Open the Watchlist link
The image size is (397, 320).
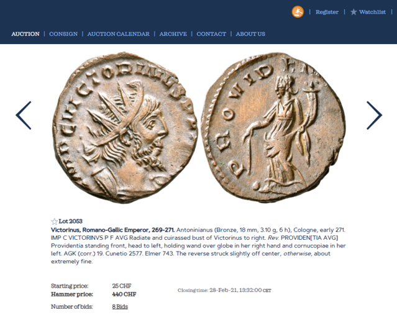coord(372,12)
